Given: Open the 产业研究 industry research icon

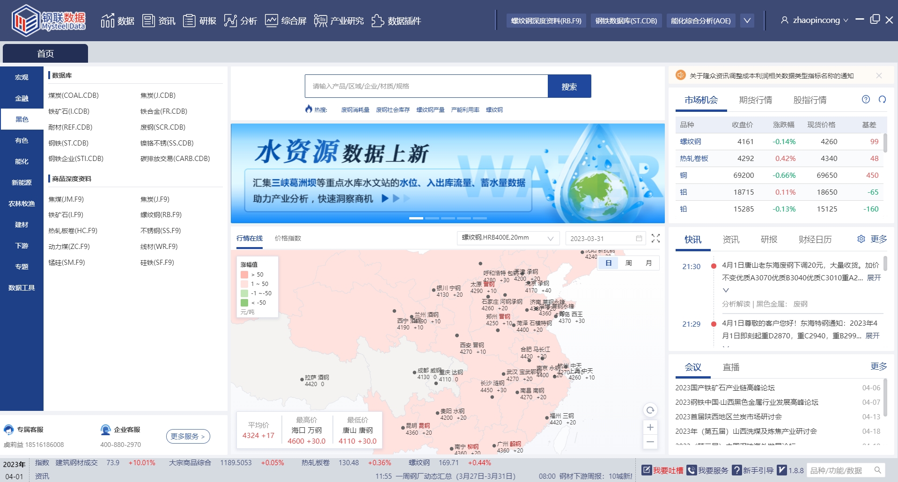Looking at the screenshot, I should tap(320, 21).
